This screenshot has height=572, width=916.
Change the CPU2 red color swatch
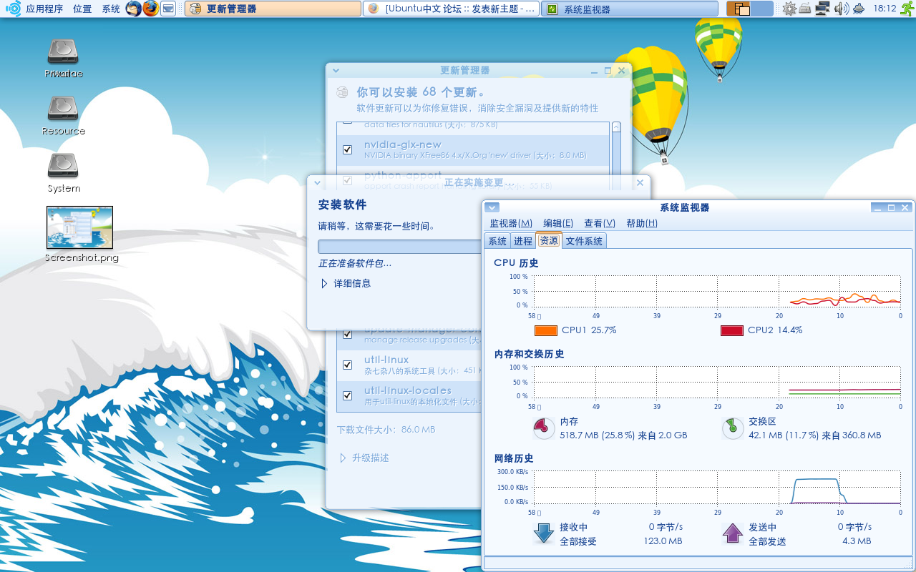[x=732, y=330]
